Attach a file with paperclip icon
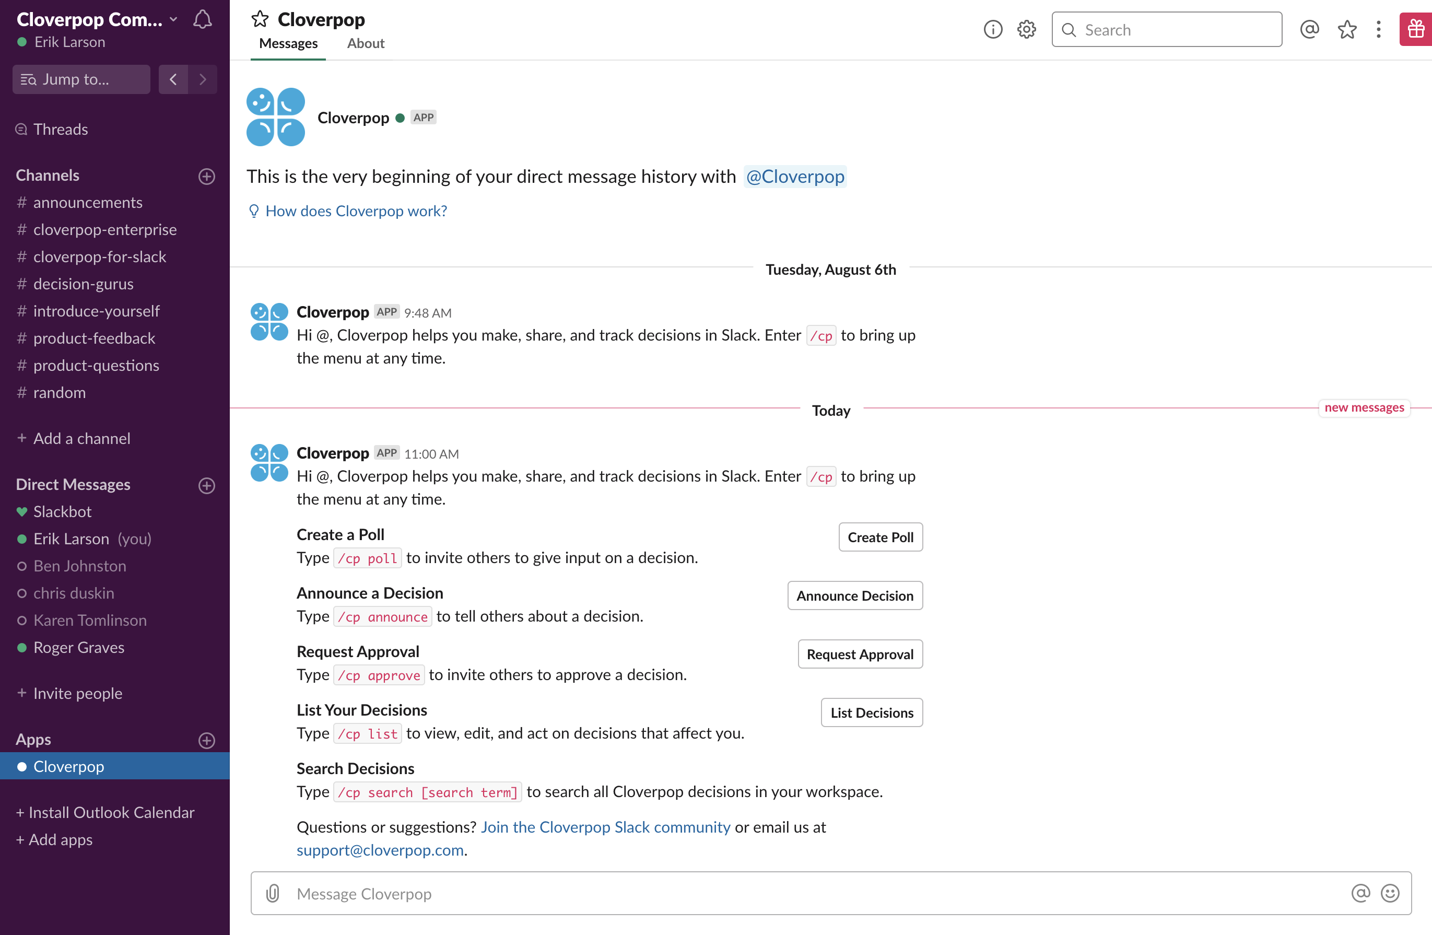Image resolution: width=1432 pixels, height=935 pixels. (273, 894)
